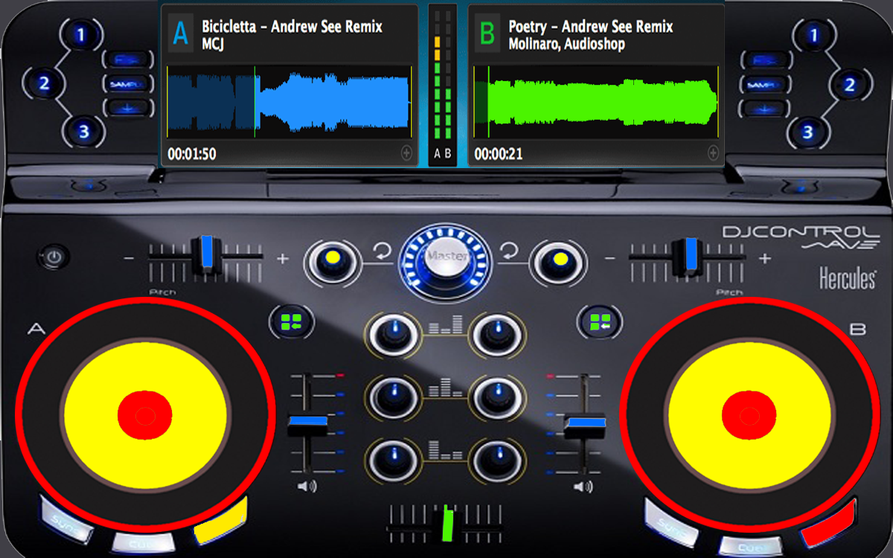Screen dimensions: 893x558
Task: Tap hot cue pad 1 on deck B
Action: (813, 34)
